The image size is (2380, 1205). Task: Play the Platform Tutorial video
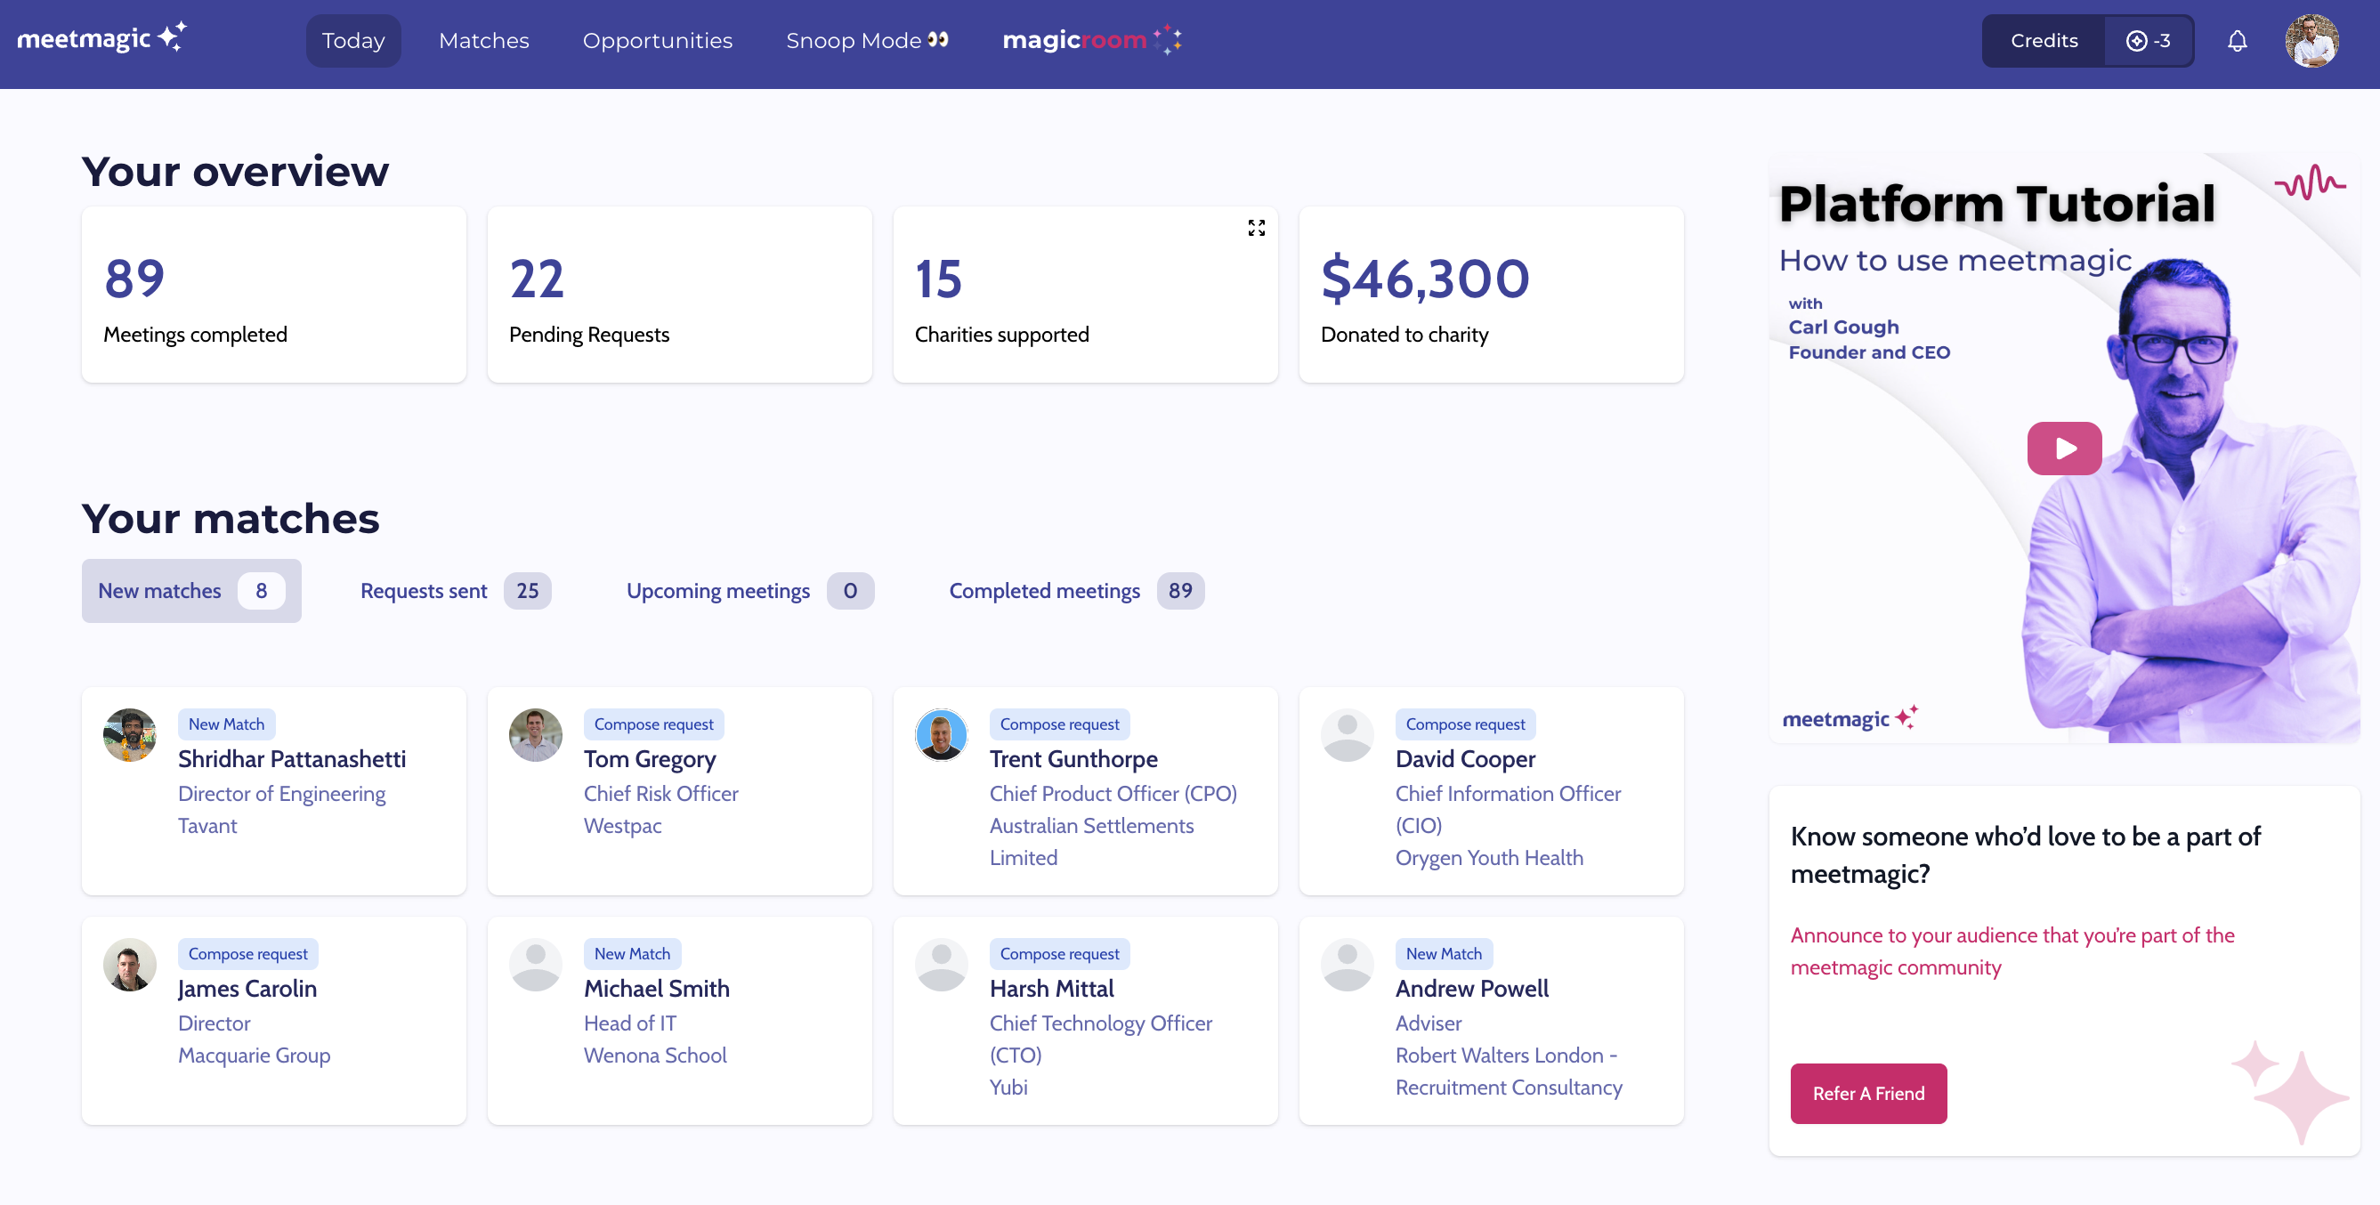(2064, 449)
